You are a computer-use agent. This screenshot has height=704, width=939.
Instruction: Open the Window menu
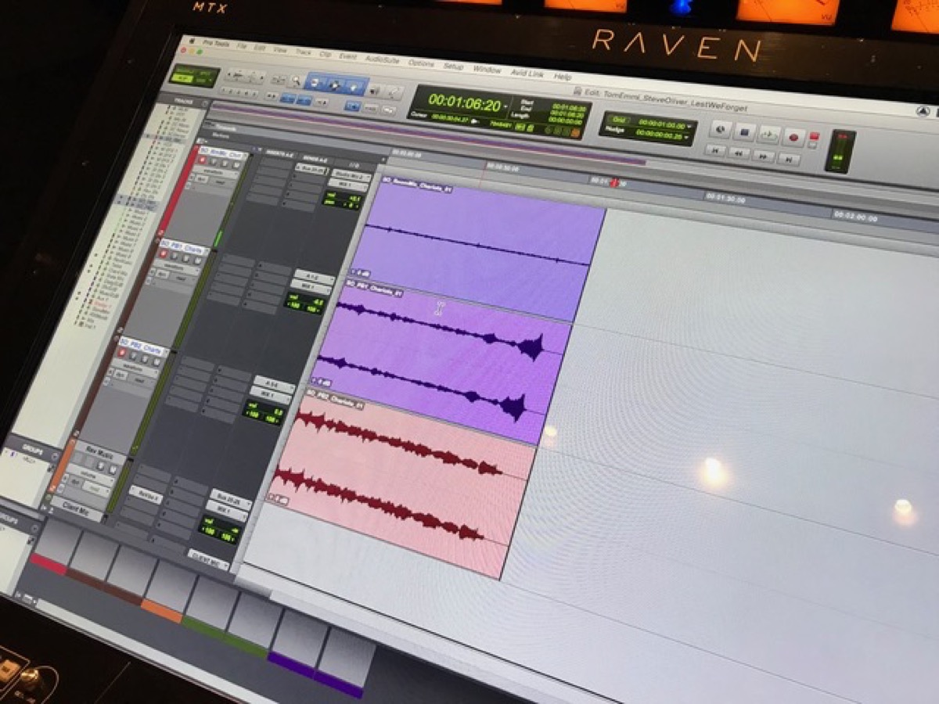click(487, 70)
